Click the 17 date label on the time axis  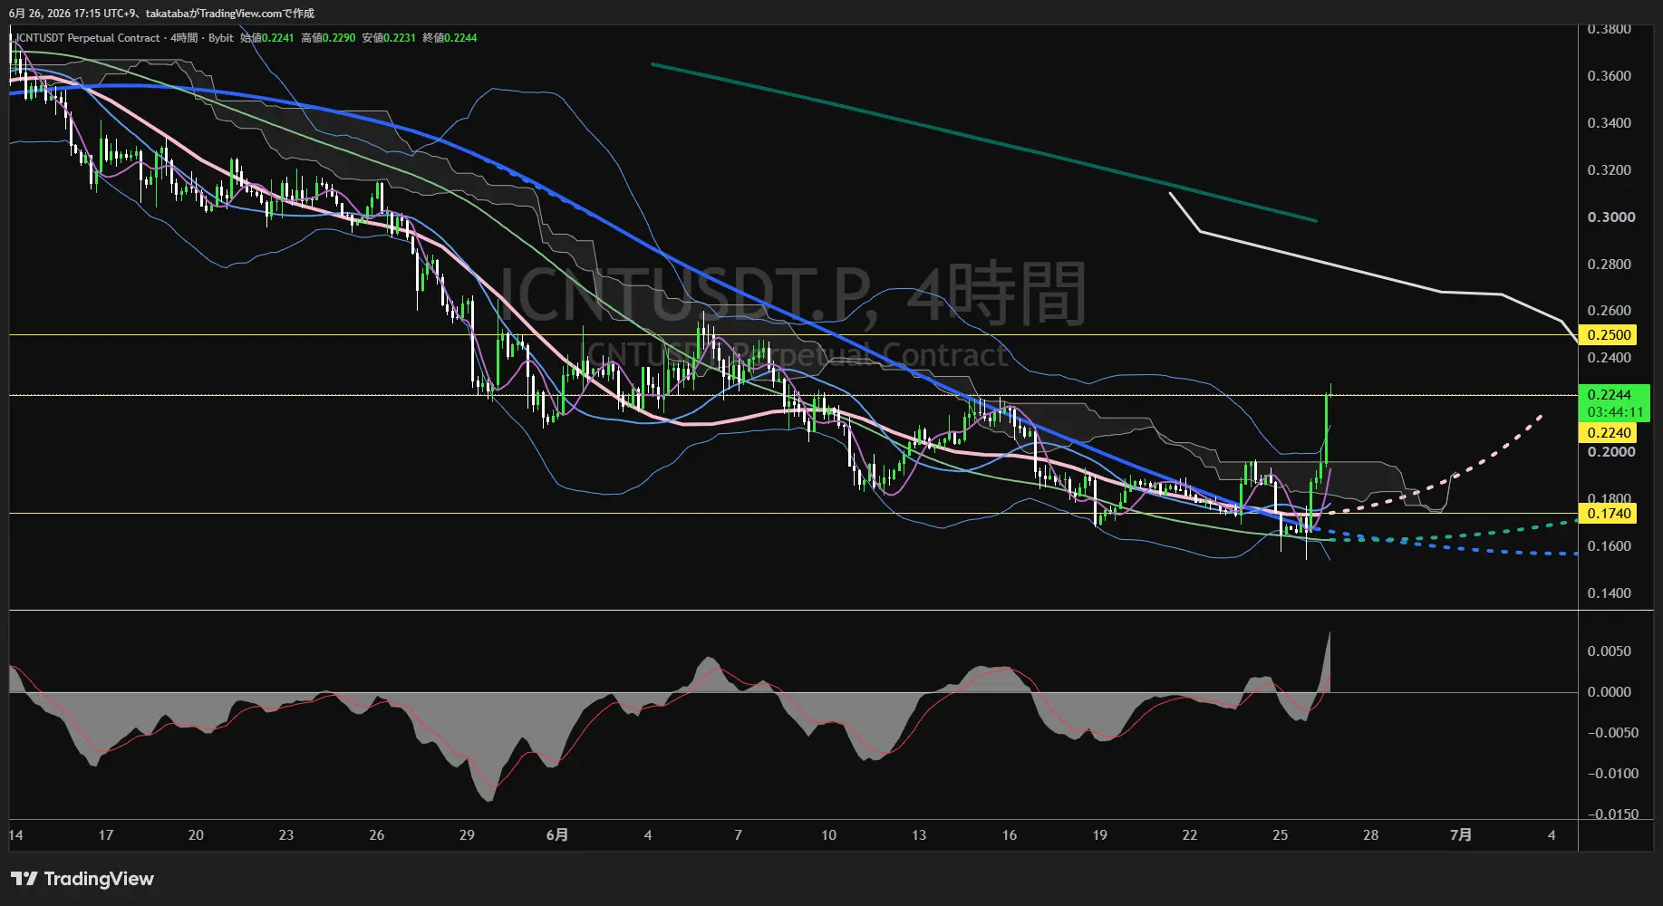pyautogui.click(x=106, y=835)
